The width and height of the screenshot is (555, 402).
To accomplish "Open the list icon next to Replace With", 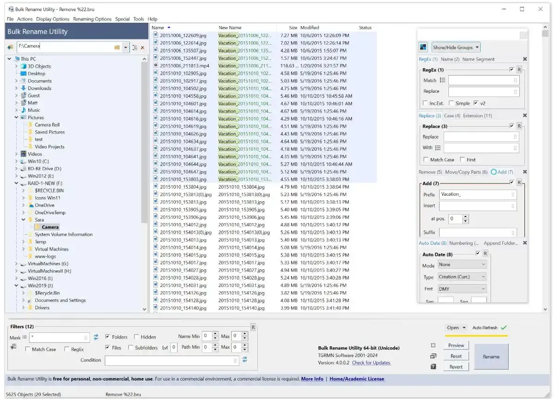I will click(x=438, y=148).
